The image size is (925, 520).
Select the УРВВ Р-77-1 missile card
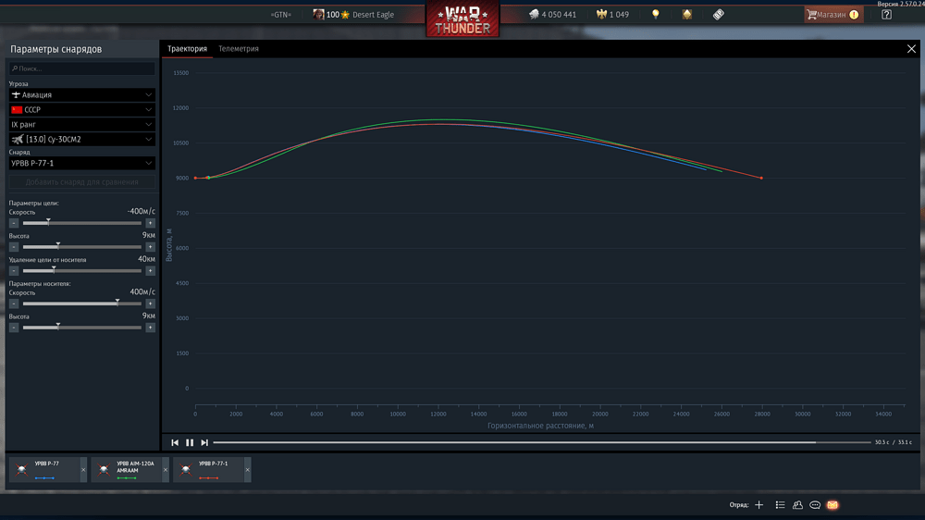[208, 470]
